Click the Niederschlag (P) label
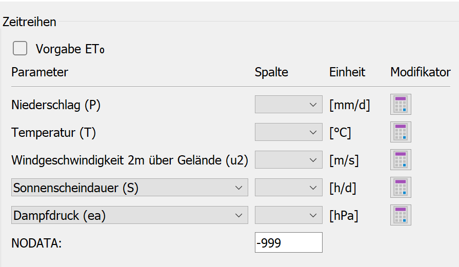The height and width of the screenshot is (267, 459). tap(56, 105)
